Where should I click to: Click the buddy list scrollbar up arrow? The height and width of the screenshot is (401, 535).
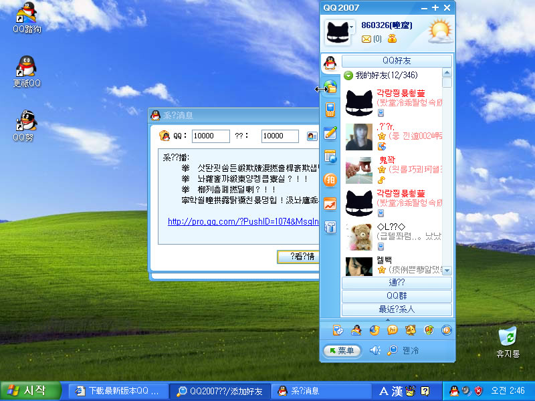(447, 73)
